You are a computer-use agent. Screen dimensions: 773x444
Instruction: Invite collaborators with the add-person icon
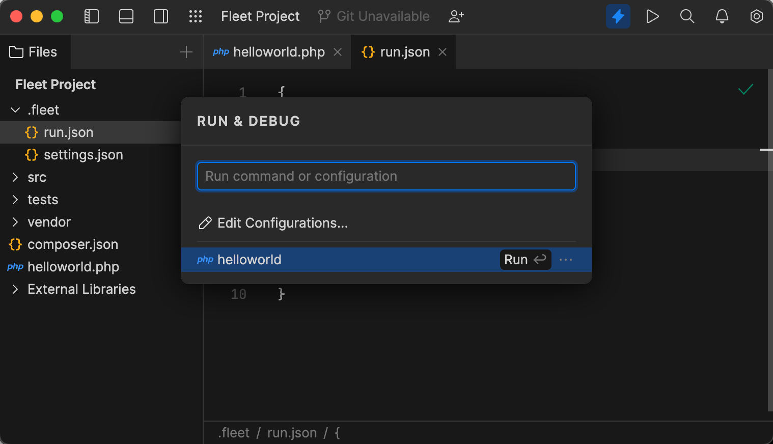pos(456,16)
